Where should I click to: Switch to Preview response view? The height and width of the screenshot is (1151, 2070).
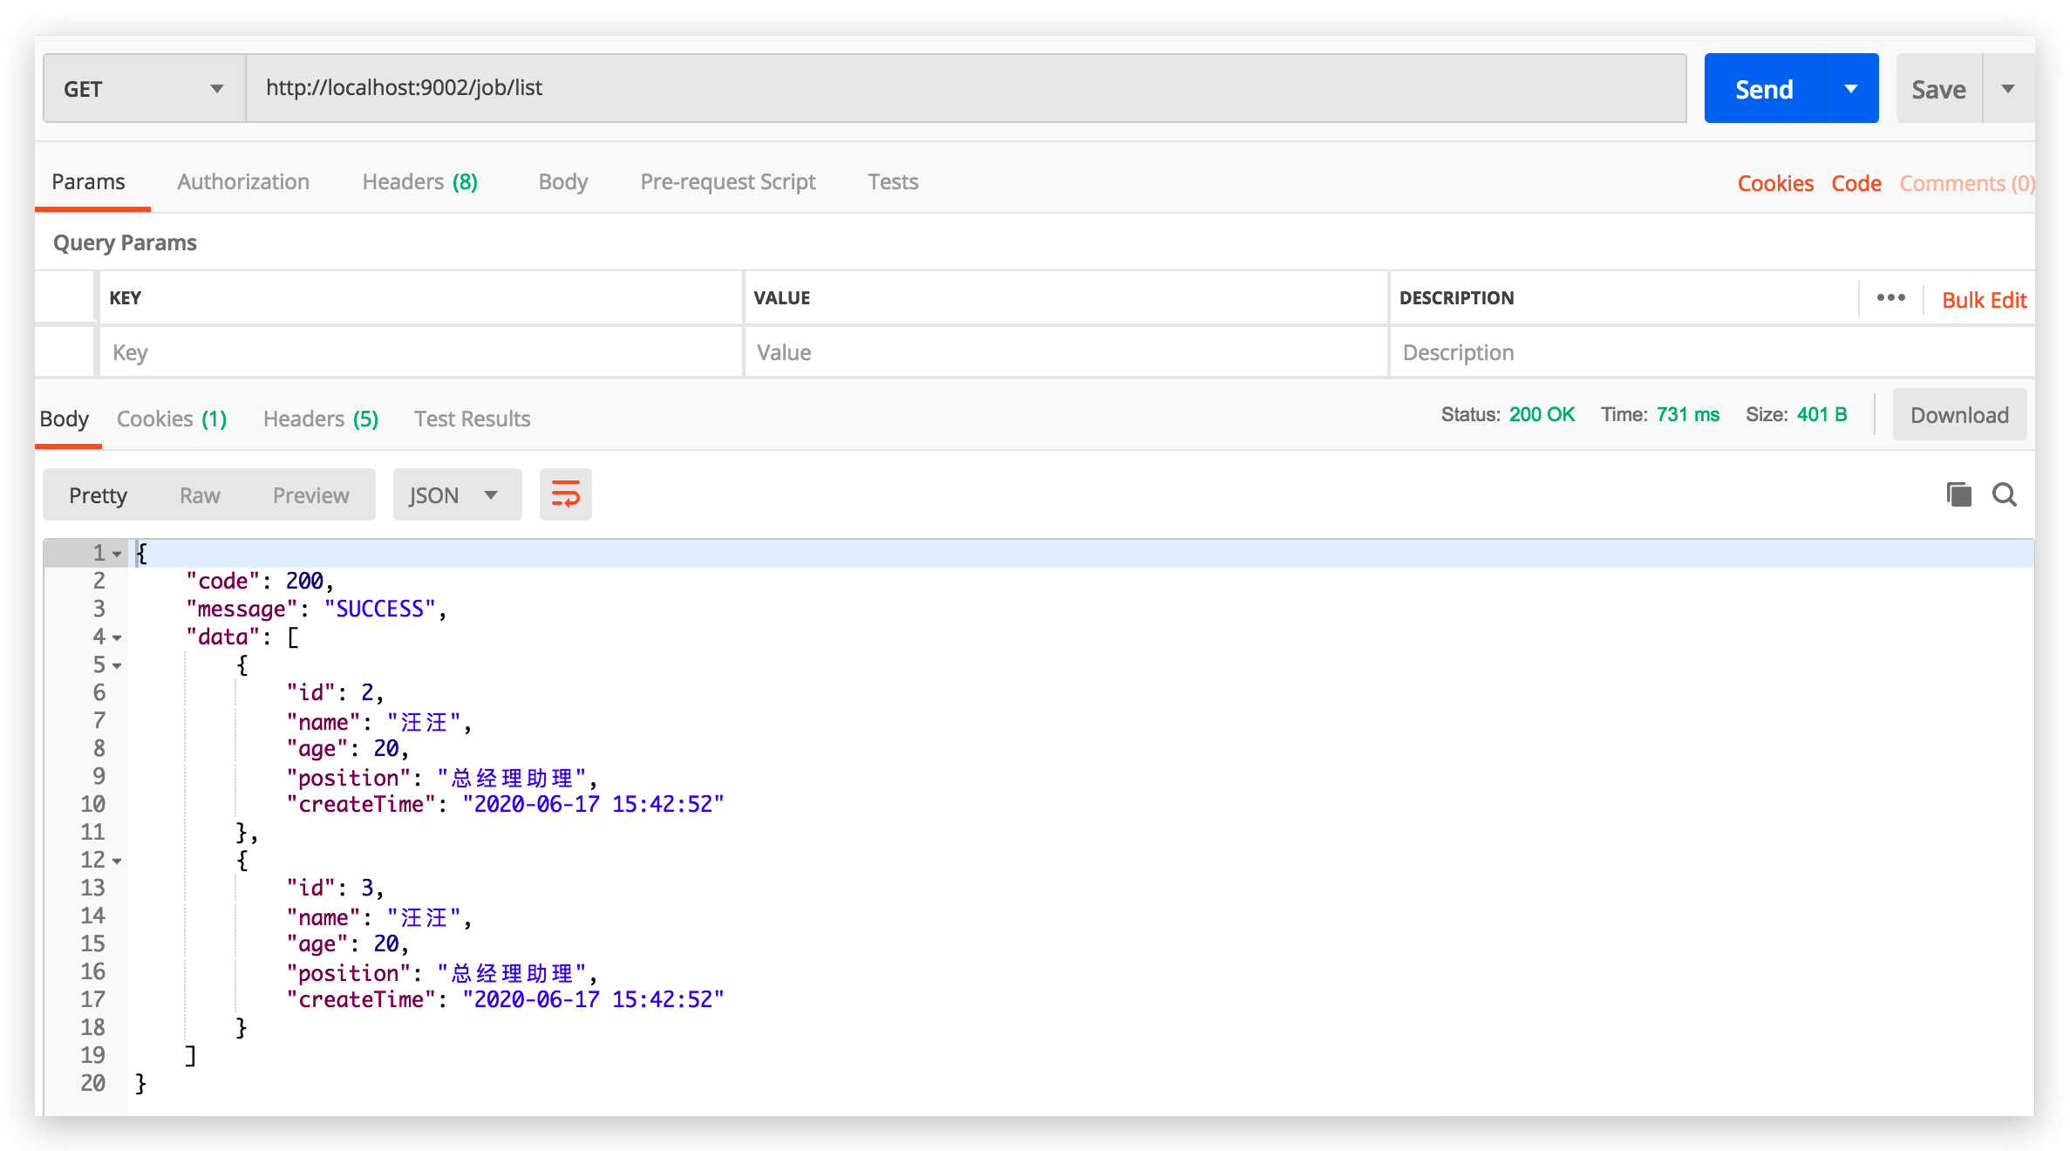click(310, 494)
